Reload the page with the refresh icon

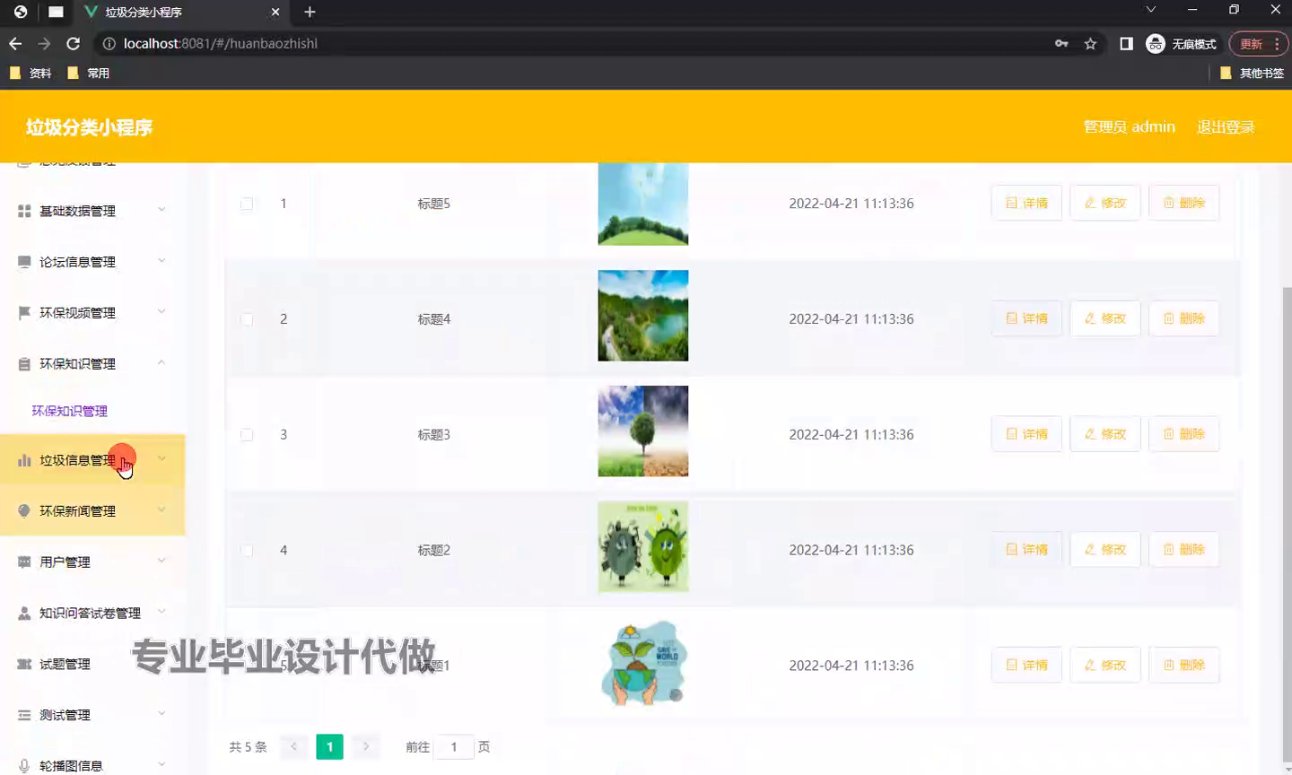(74, 43)
